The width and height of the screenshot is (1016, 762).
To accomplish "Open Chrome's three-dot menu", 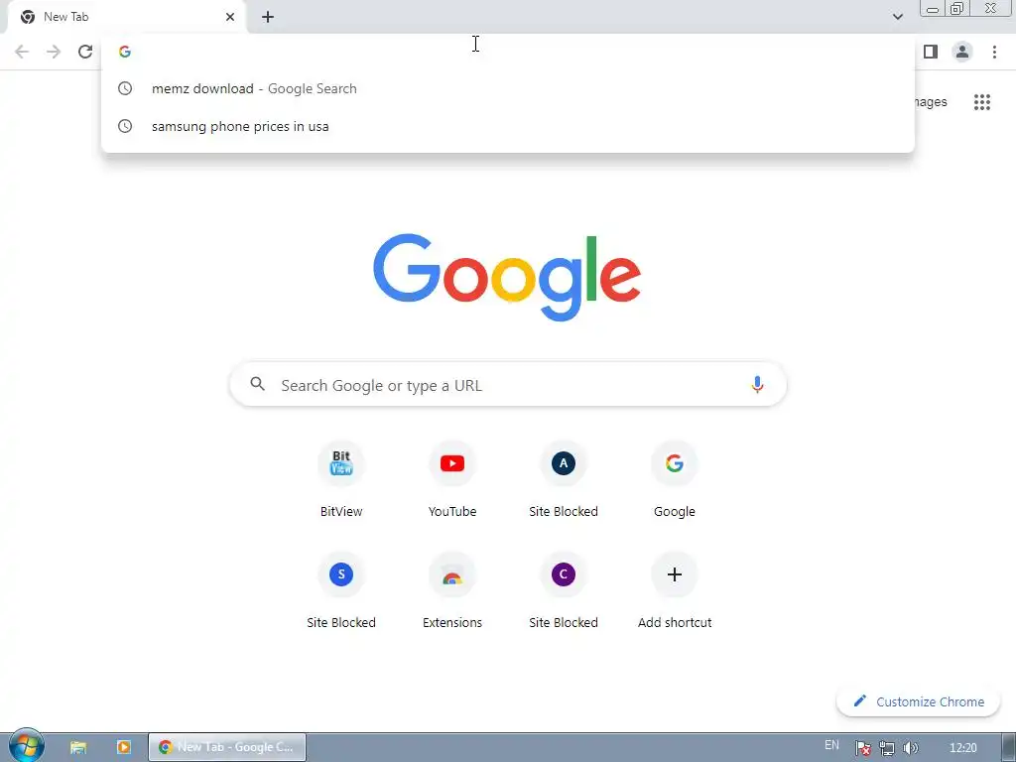I will (x=994, y=52).
